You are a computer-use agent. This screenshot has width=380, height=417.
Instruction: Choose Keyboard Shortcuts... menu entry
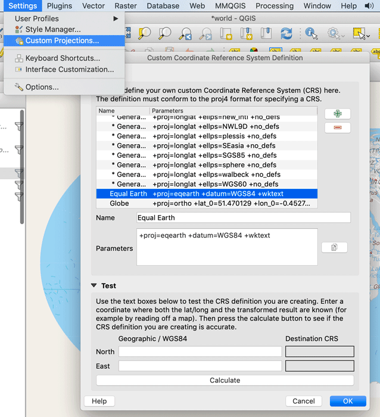pyautogui.click(x=64, y=58)
